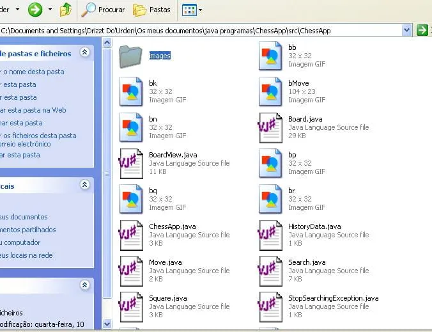Click the 'Move.java' file name text
Viewport: 432px width, 332px height.
pos(166,262)
